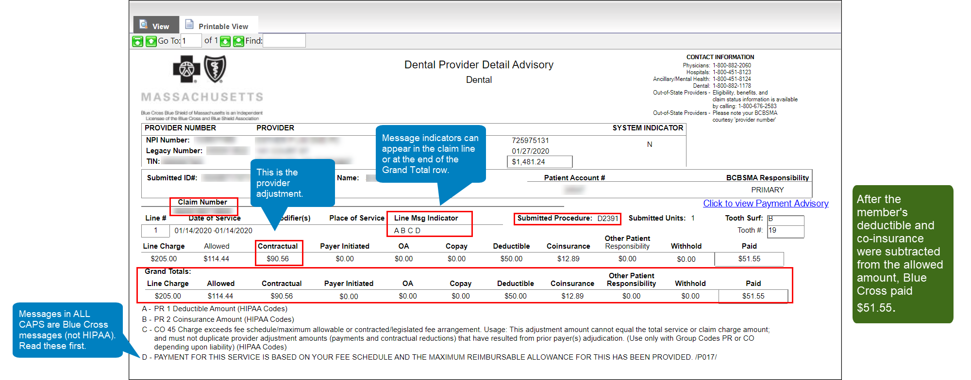
Task: Click the Find search field
Action: click(284, 41)
